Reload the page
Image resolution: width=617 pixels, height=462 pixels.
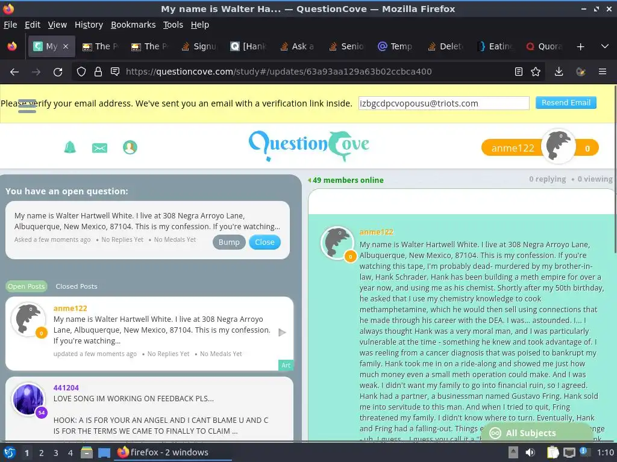click(58, 72)
